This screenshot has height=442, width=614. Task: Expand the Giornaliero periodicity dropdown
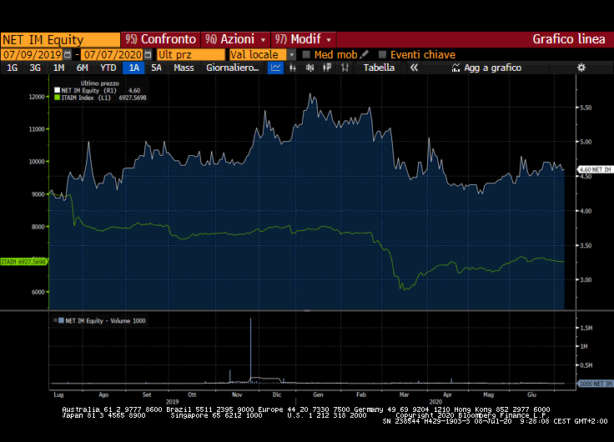point(233,68)
